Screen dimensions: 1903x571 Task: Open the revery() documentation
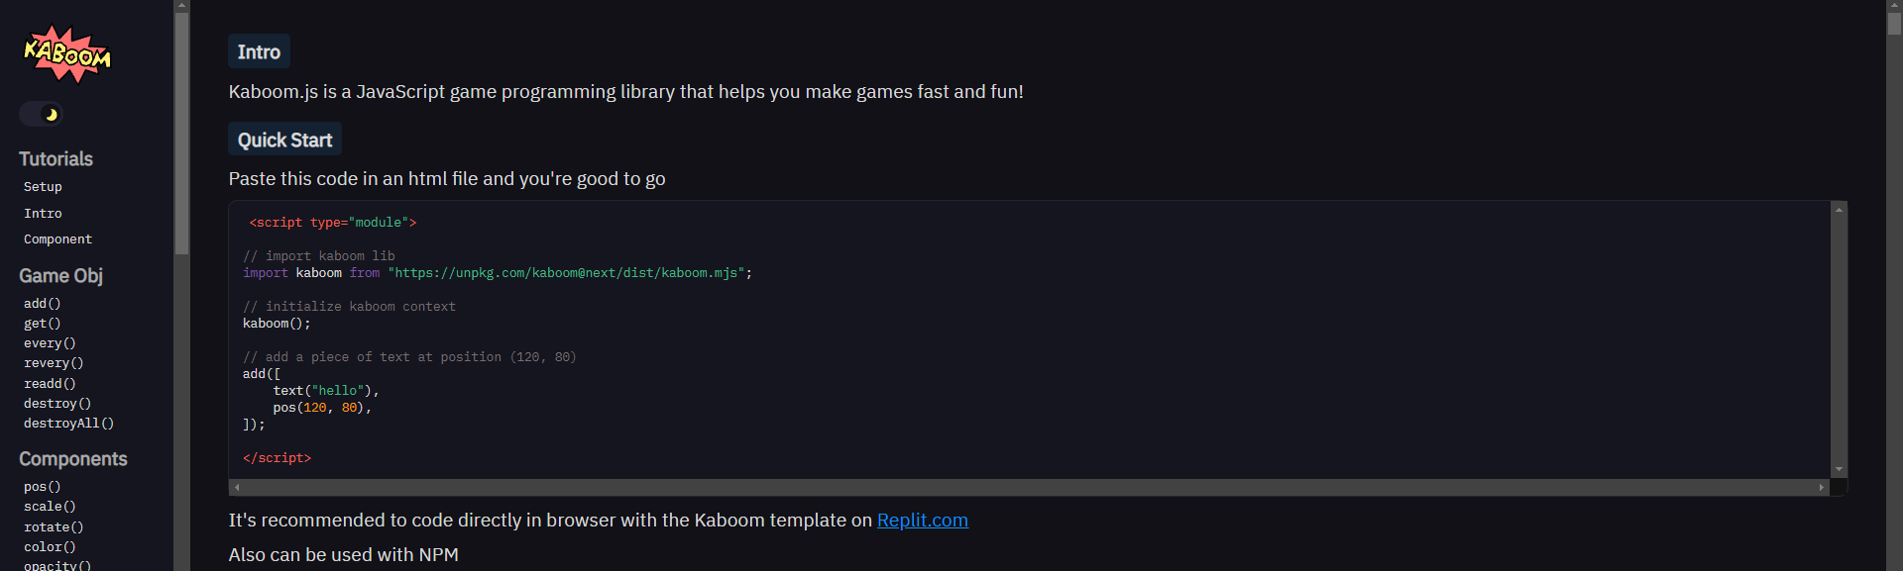click(53, 363)
